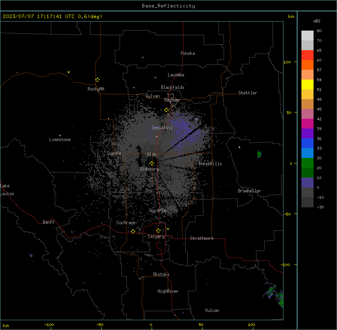Click the Blackfalds city label
Screen dimensions: 337x330
pos(172,87)
